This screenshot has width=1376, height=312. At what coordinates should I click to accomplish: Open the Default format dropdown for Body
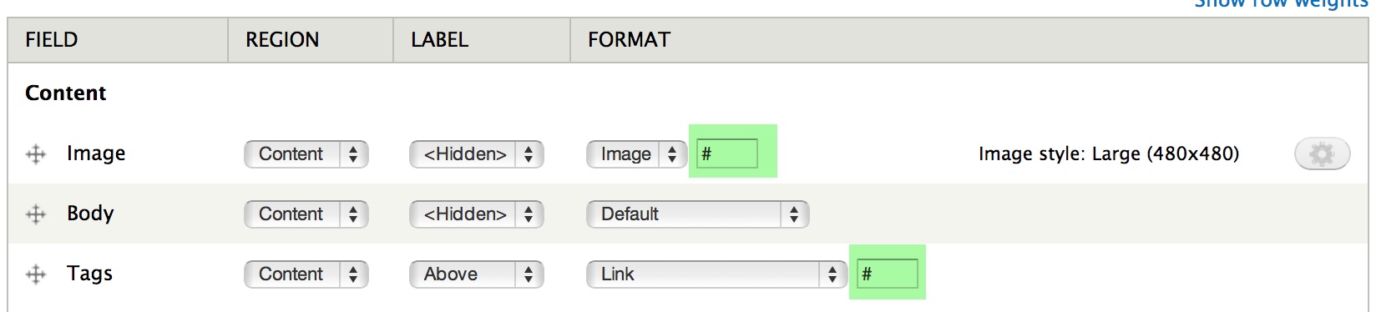point(698,214)
